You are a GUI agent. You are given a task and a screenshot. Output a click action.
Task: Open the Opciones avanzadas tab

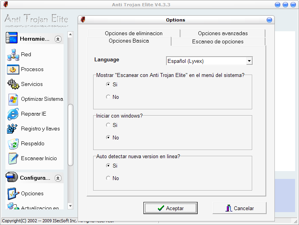coord(223,33)
